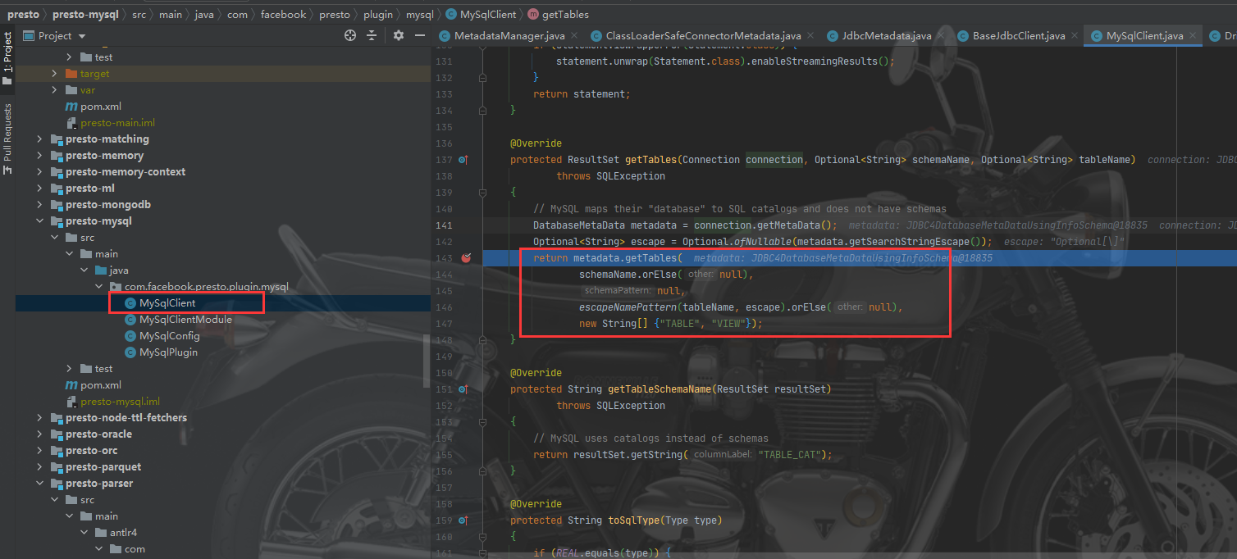This screenshot has height=559, width=1237.
Task: Toggle the Pull Requests tool window stripe
Action: tap(7, 138)
